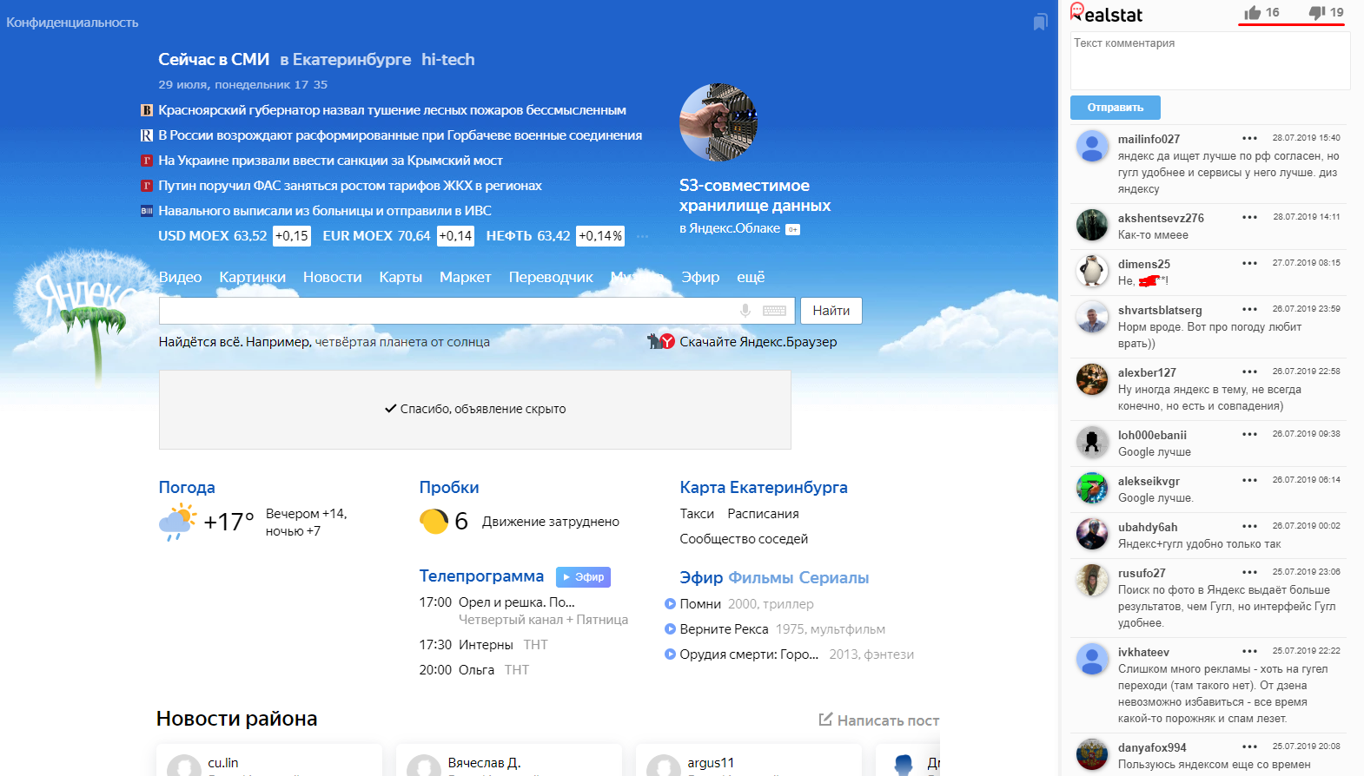
Task: Open options dots for alexber127 comment
Action: point(1249,372)
